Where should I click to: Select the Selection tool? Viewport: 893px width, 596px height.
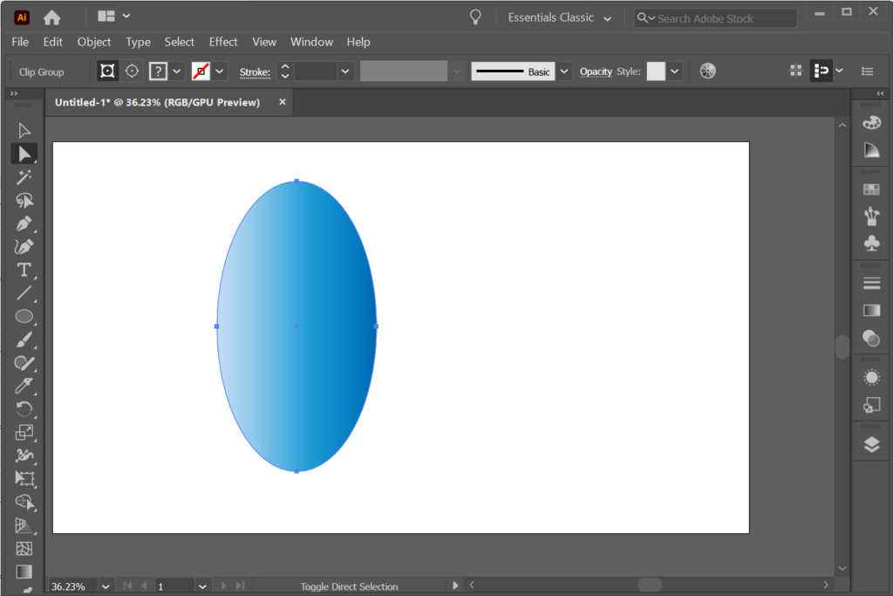coord(24,130)
